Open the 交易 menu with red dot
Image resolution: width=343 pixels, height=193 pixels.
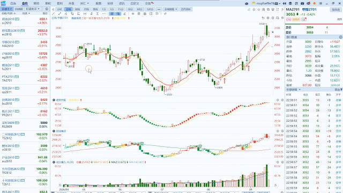tap(149, 4)
